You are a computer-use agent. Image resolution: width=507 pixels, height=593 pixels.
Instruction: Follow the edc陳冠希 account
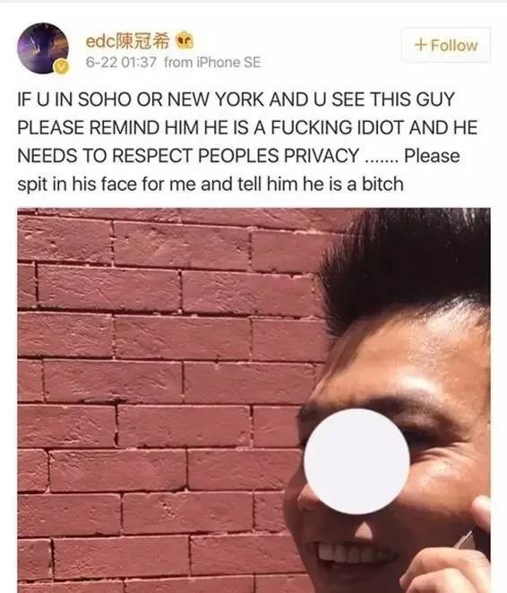pos(446,45)
